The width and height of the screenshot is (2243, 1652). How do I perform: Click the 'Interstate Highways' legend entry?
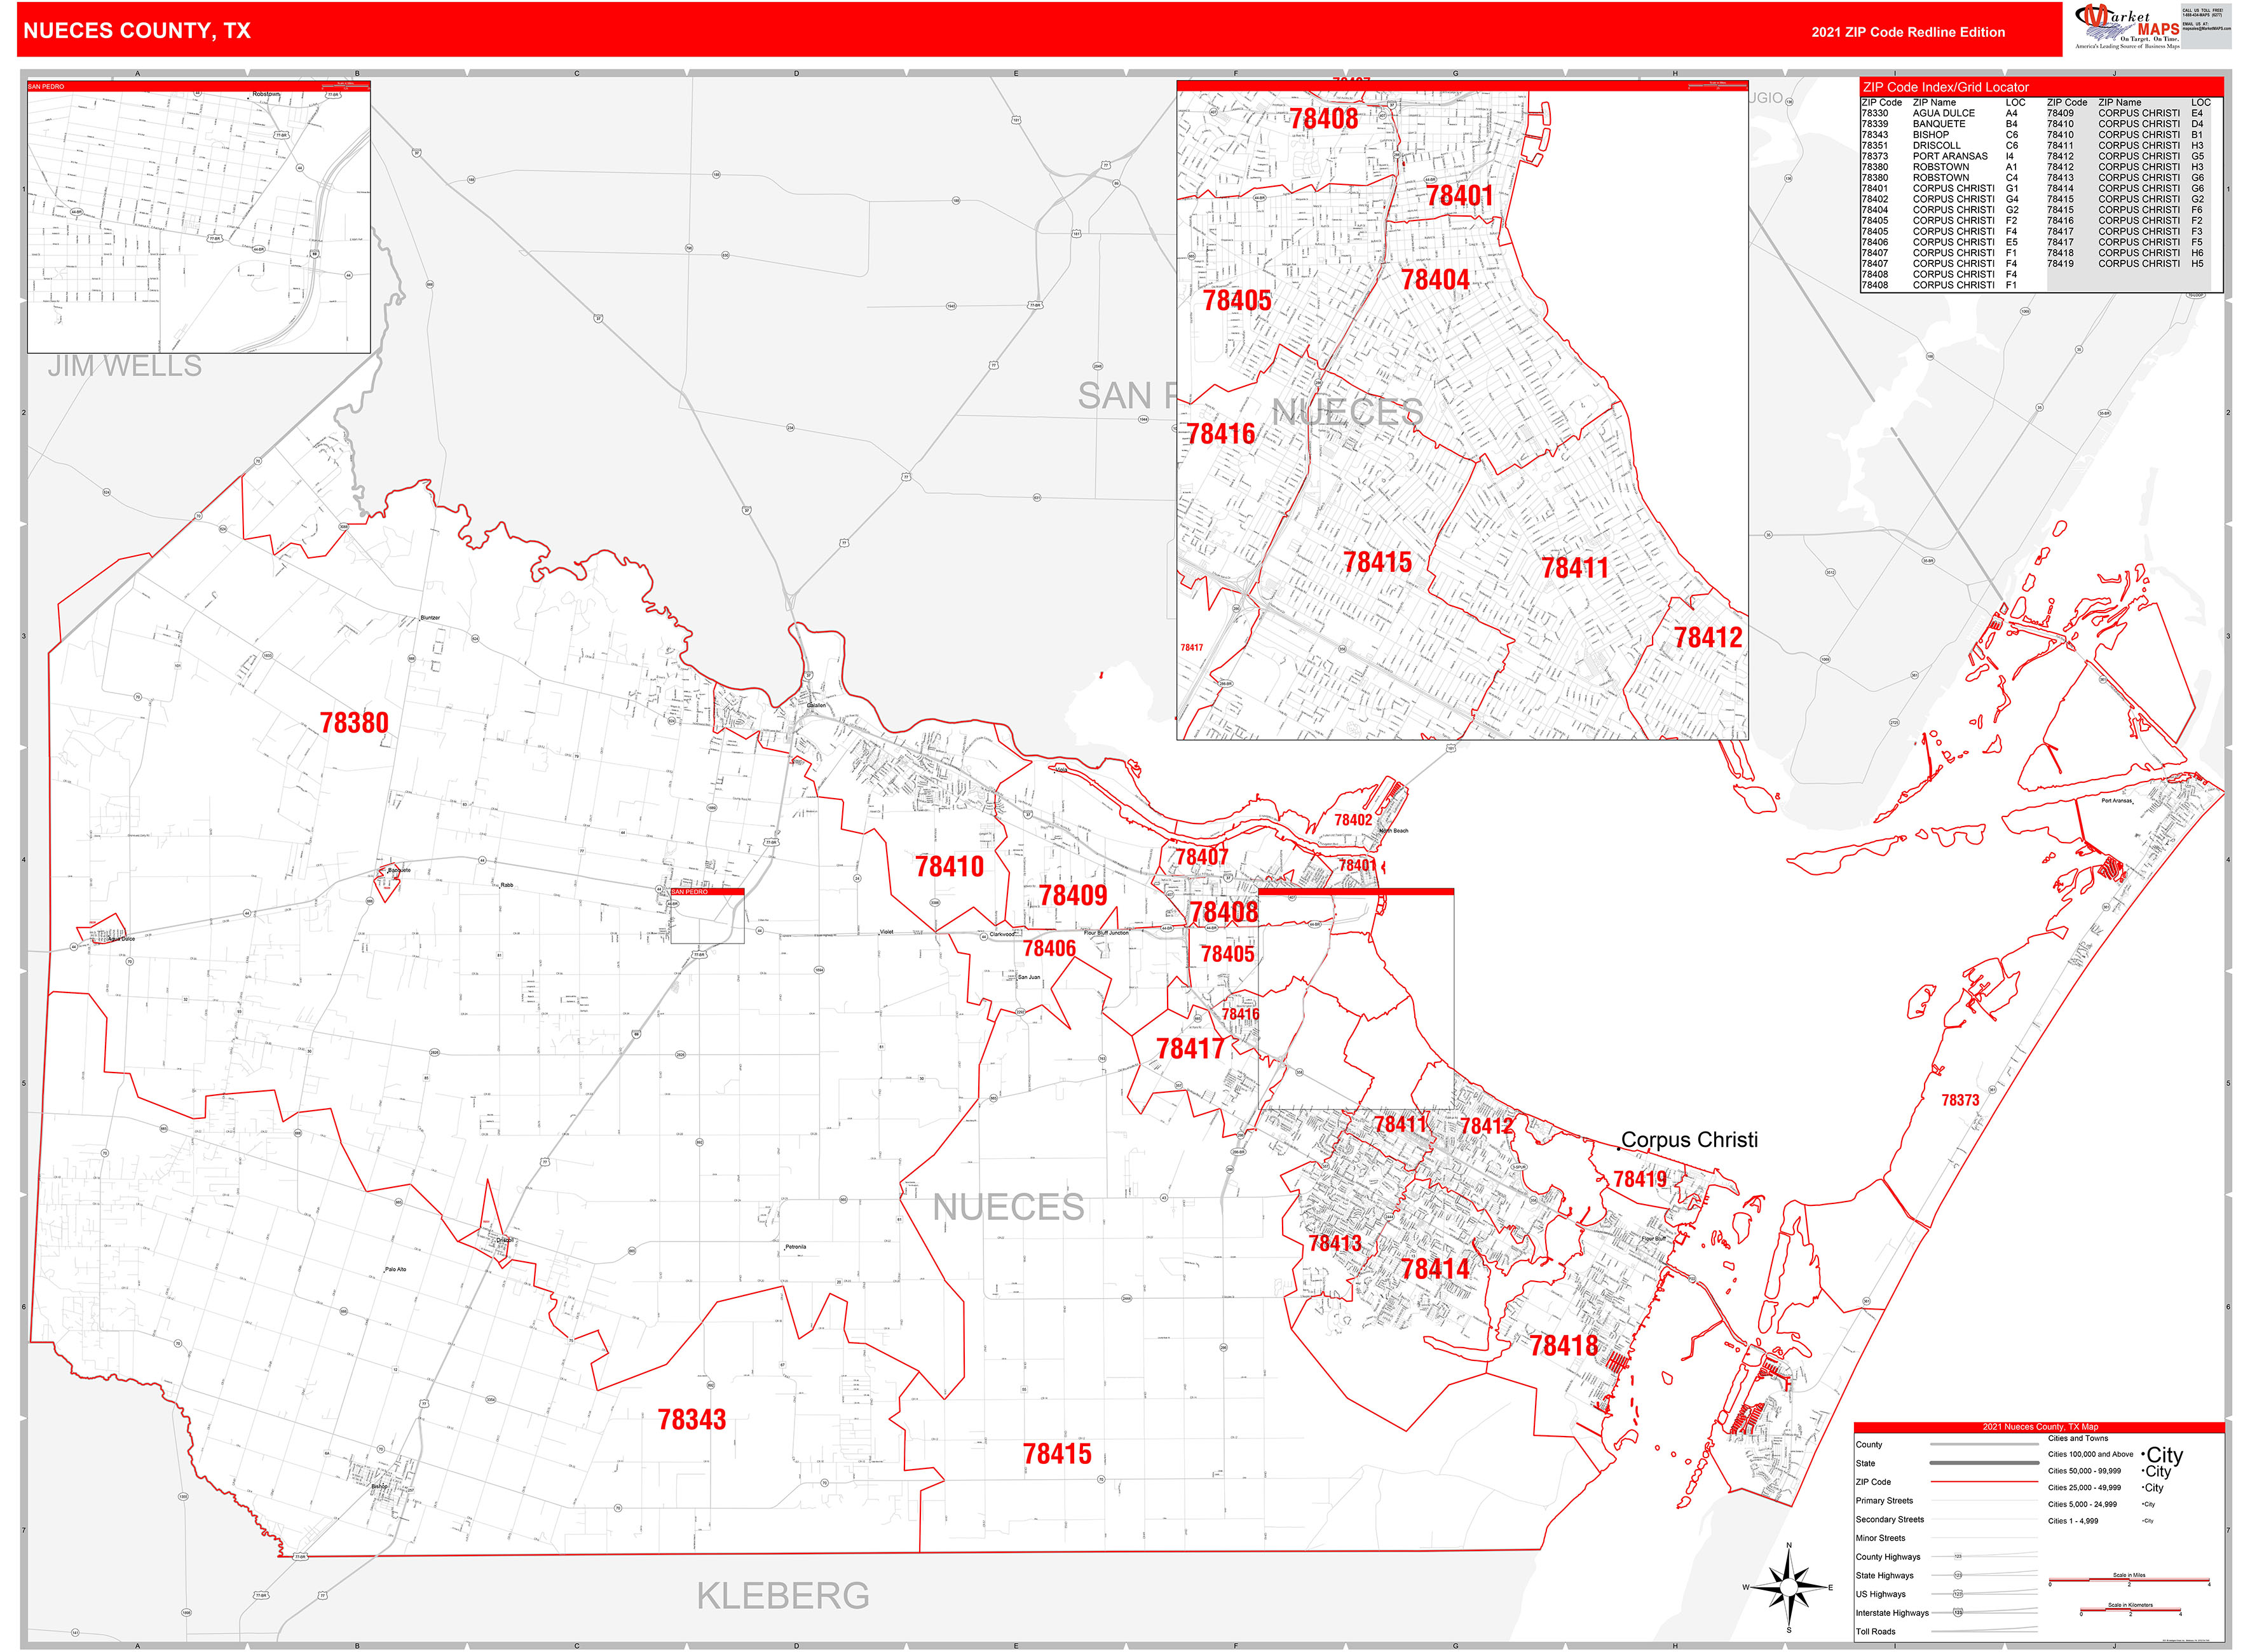pyautogui.click(x=1892, y=1613)
